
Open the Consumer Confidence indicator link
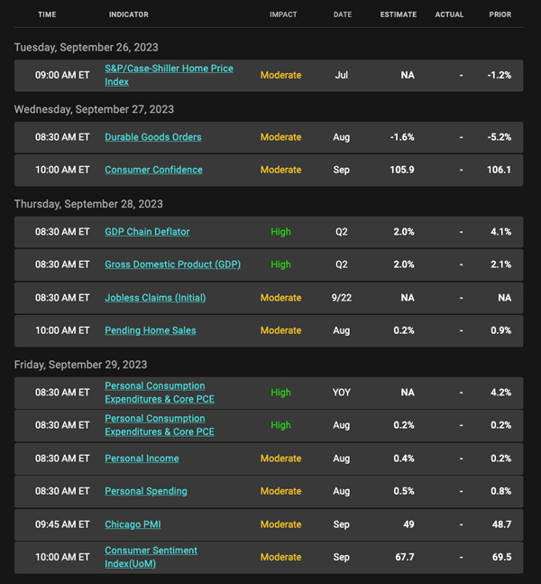tap(153, 170)
